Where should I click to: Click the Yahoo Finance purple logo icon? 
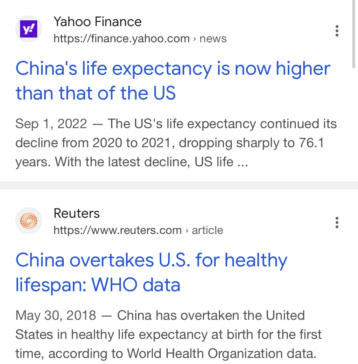pyautogui.click(x=29, y=29)
